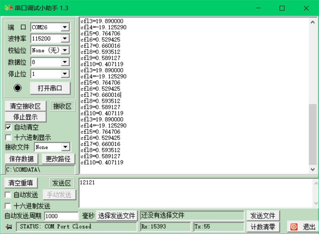Click the 选择发送文件 button

coord(117,216)
